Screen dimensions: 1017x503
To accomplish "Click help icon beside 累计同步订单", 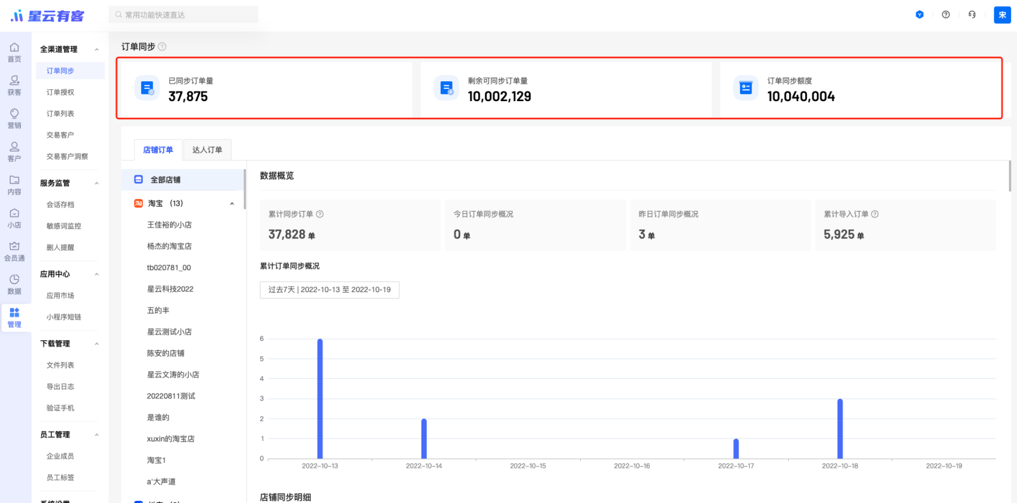I will 320,214.
